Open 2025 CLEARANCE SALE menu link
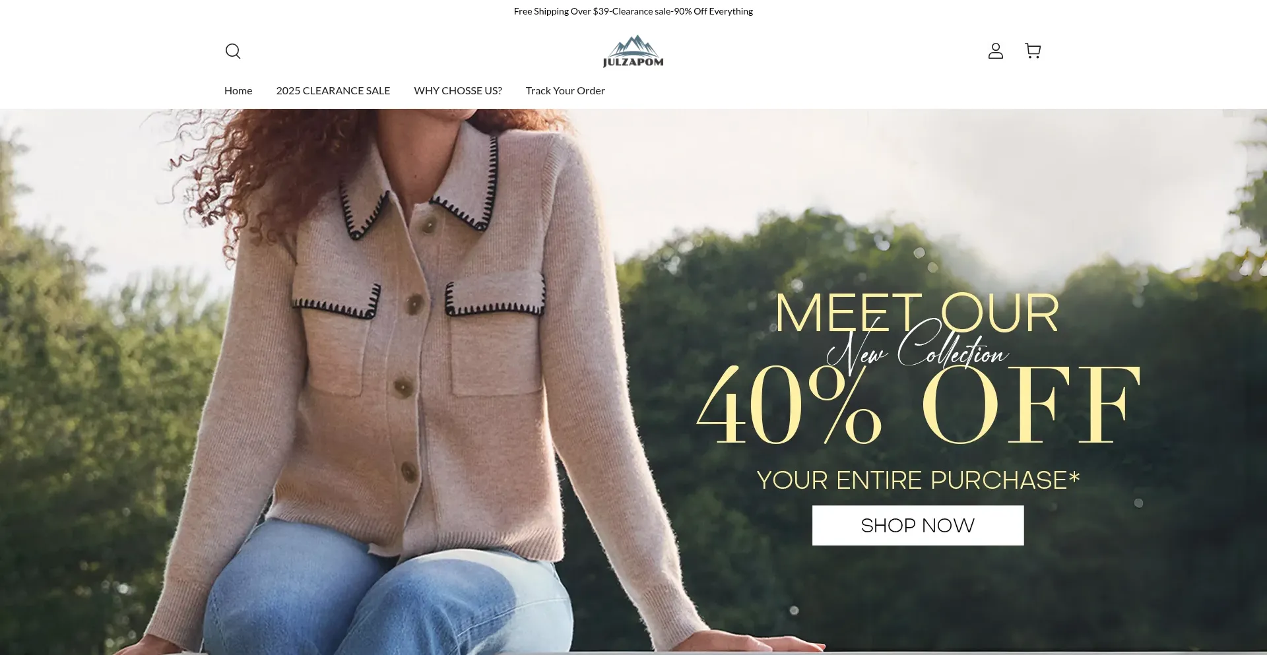This screenshot has width=1267, height=655. point(333,90)
